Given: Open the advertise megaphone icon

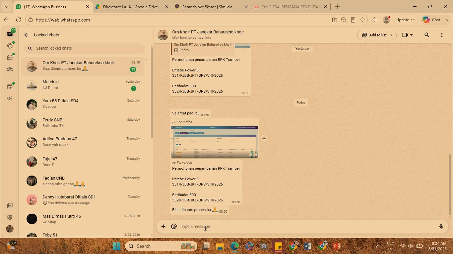Looking at the screenshot, I should click(10, 99).
